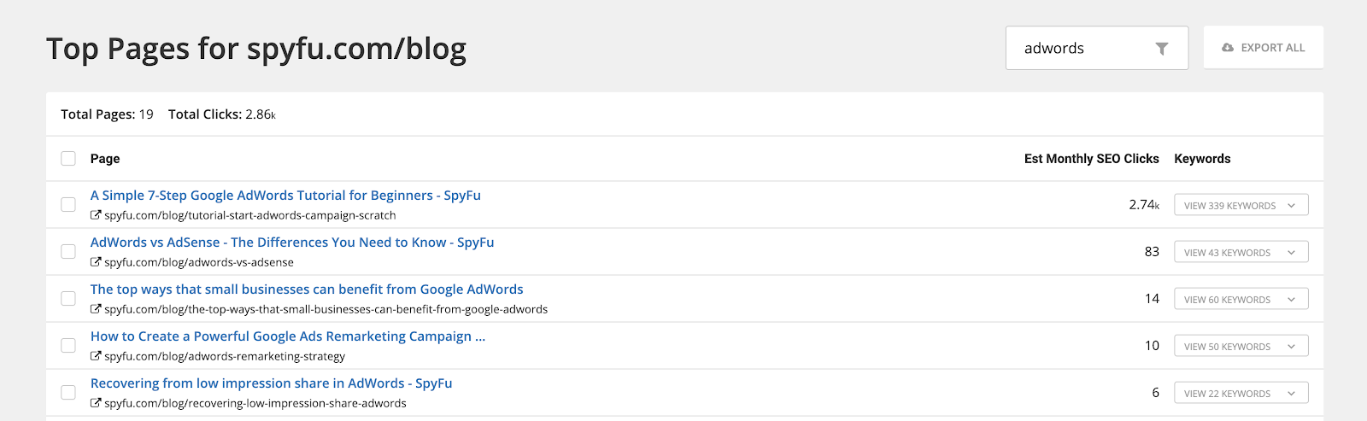This screenshot has width=1367, height=421.
Task: Open 'Recovering from low impression share' link
Action: point(271,383)
